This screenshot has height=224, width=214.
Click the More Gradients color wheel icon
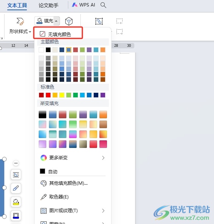44,158
